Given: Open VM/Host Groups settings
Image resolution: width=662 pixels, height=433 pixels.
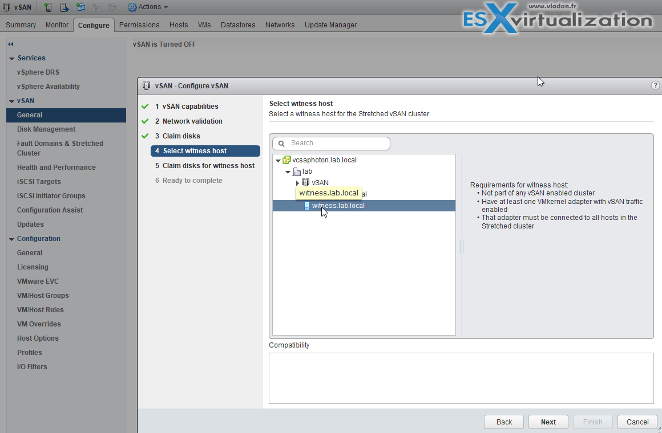Looking at the screenshot, I should point(43,296).
